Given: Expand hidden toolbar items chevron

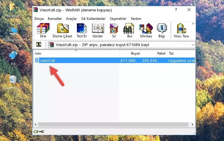Looking at the screenshot, I should (193, 24).
